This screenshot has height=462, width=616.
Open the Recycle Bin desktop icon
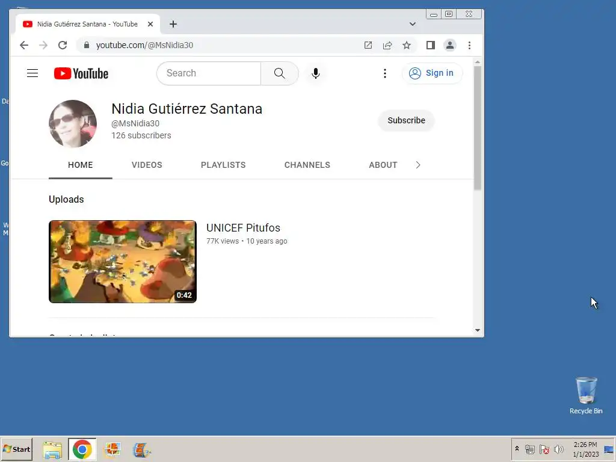[x=586, y=396]
